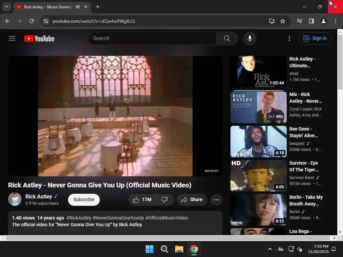Click the 1.4B views text
Viewport: 343px width, 257px height.
click(23, 218)
